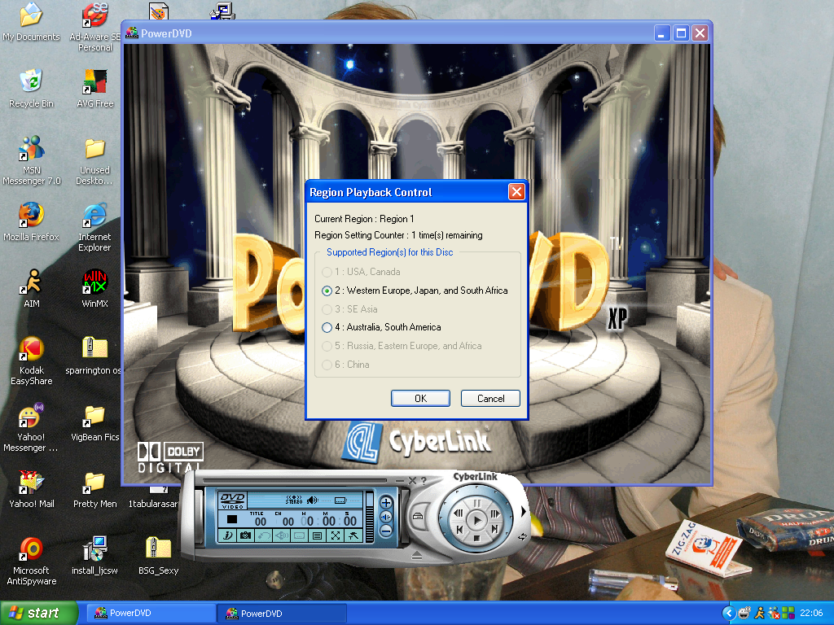Switch to second PowerDVD taskbar button
The height and width of the screenshot is (625, 834).
pos(282,613)
